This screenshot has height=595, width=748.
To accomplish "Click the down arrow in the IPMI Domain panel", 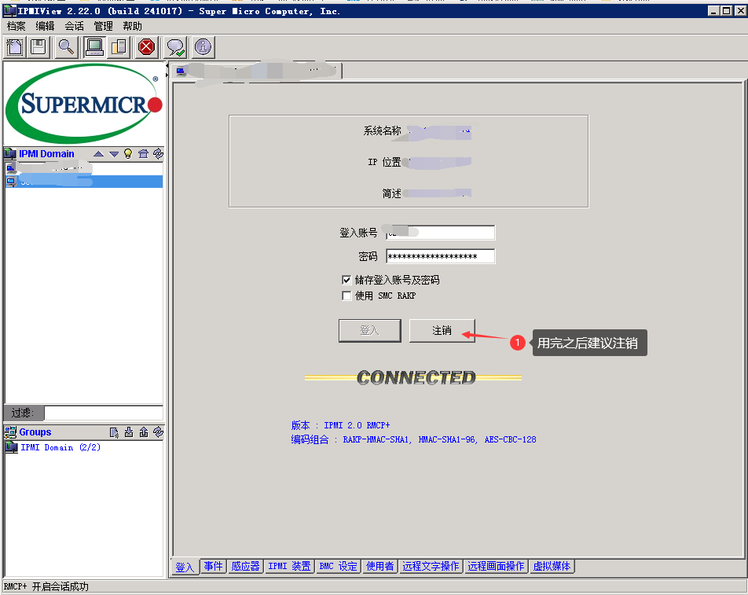I will tap(113, 154).
